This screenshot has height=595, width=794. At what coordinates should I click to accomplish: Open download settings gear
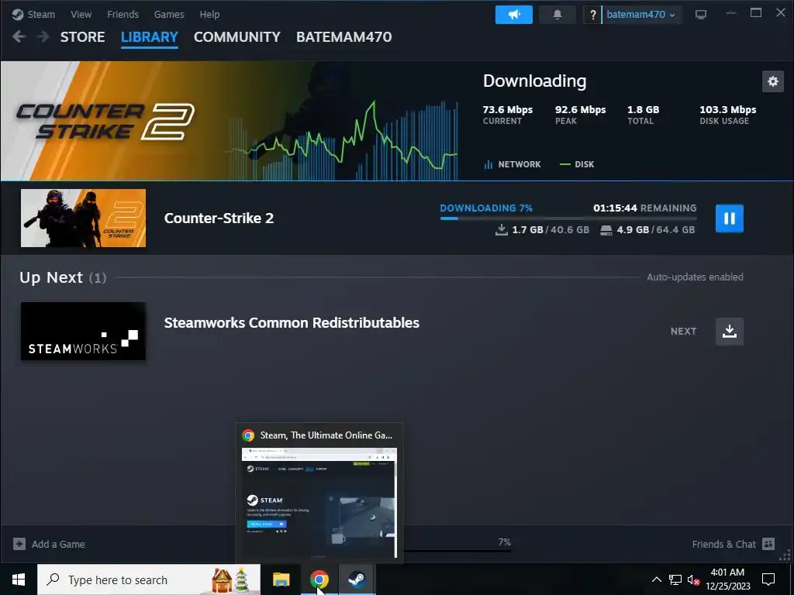[x=773, y=81]
